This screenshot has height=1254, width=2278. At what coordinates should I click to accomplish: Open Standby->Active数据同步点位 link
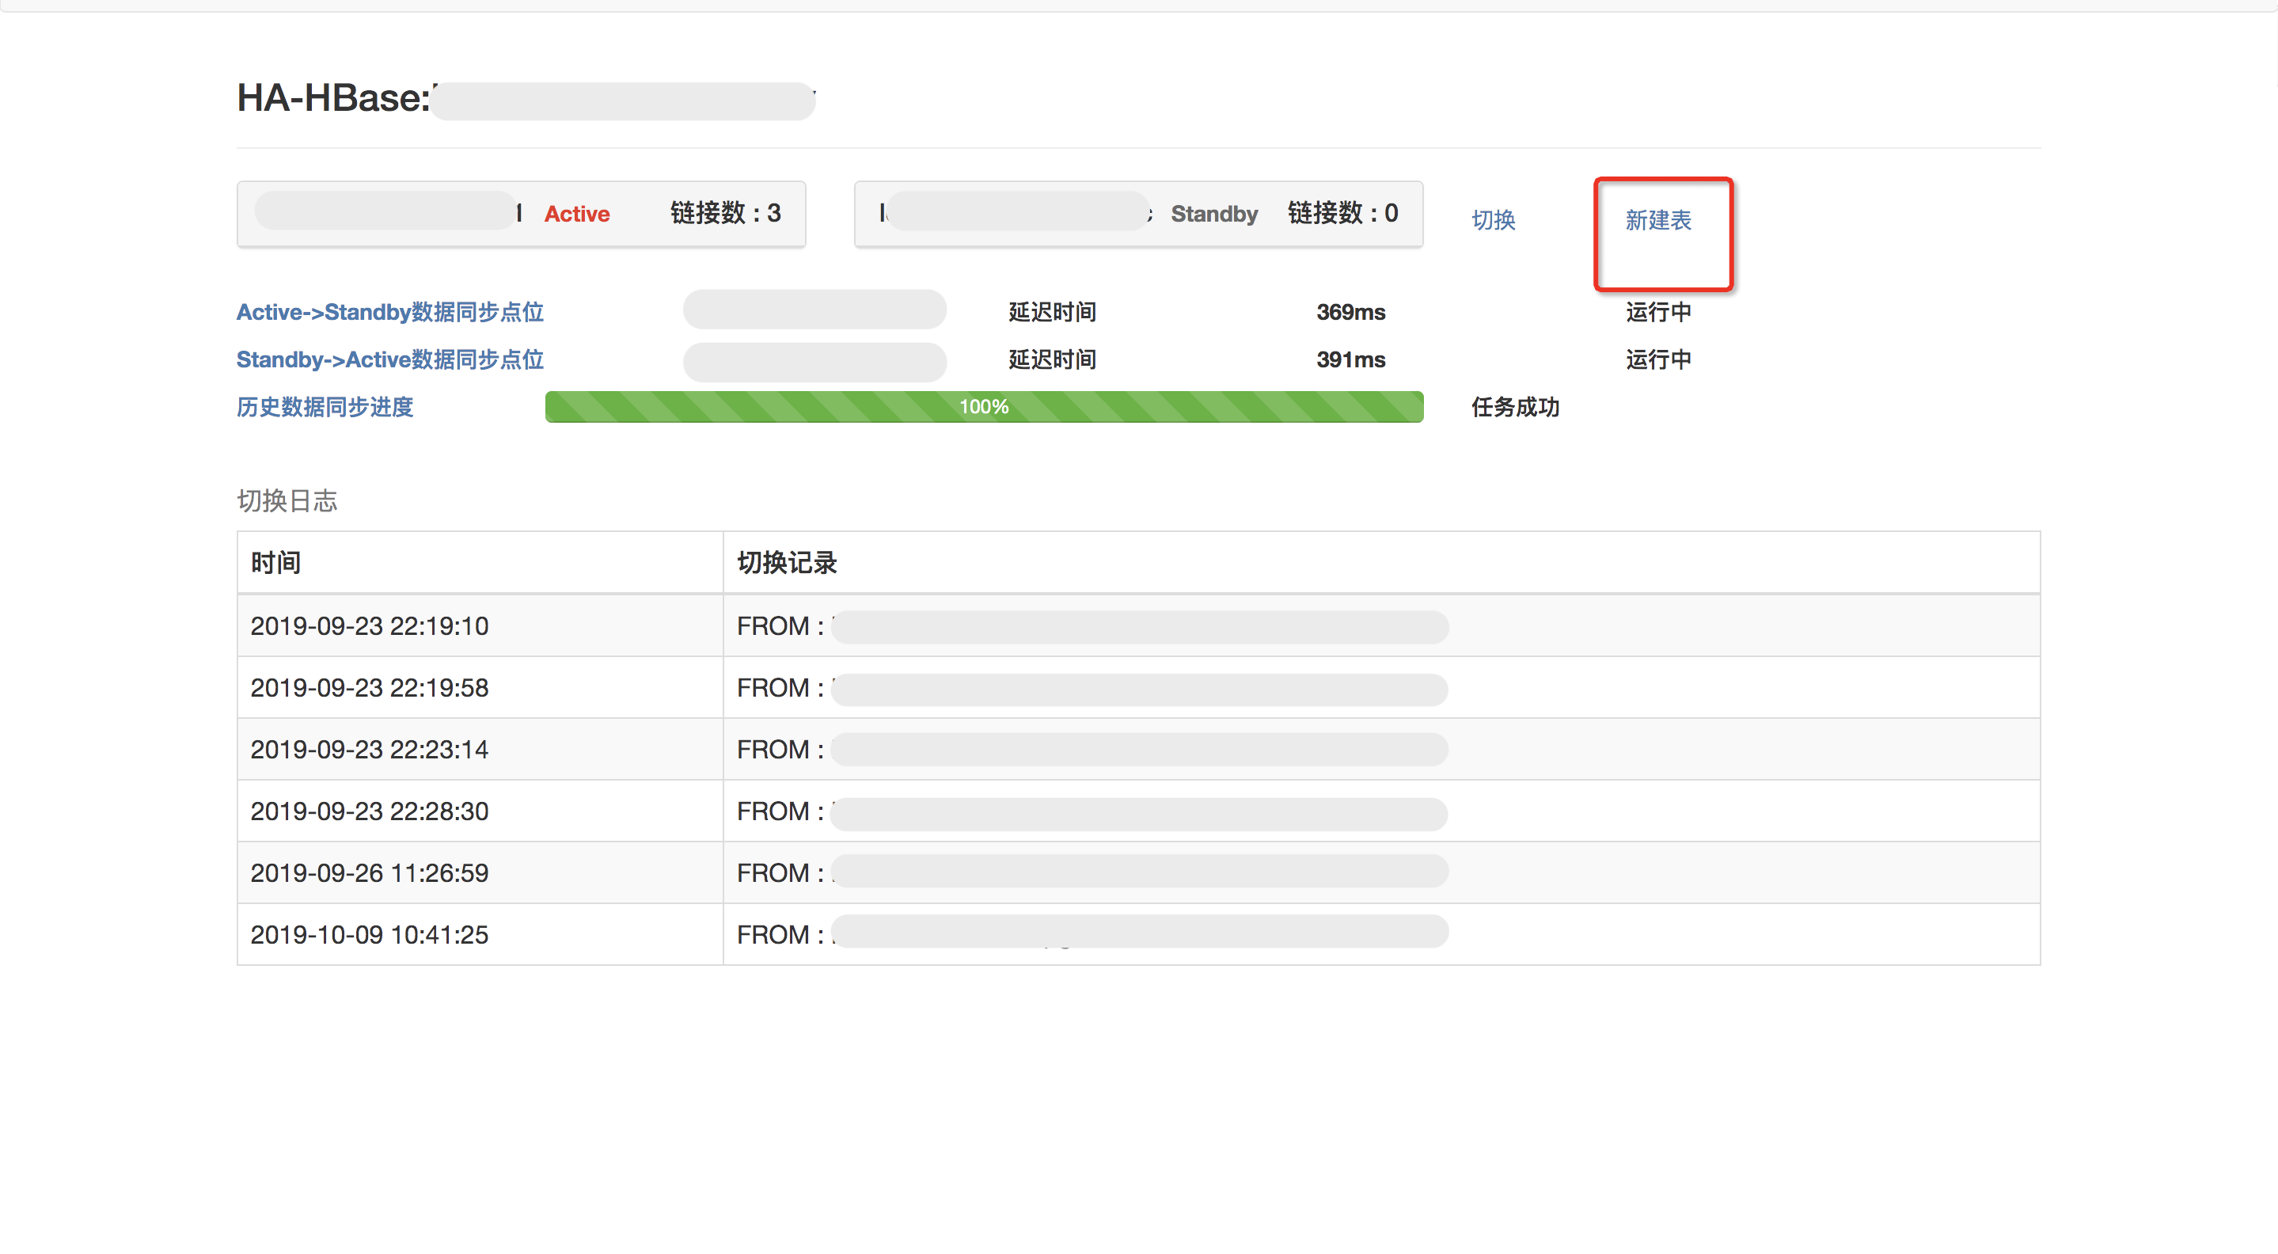click(x=390, y=360)
